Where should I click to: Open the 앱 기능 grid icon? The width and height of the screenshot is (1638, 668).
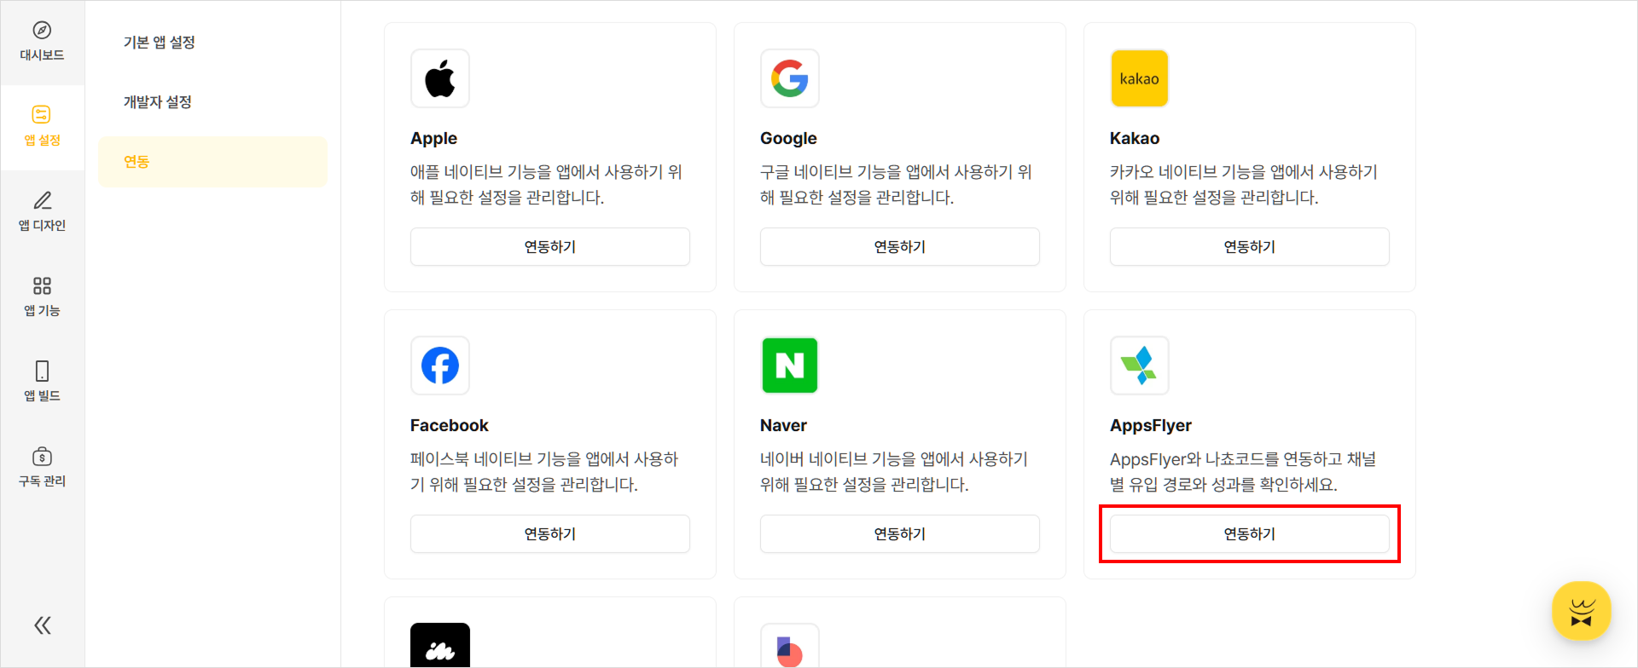pyautogui.click(x=42, y=285)
